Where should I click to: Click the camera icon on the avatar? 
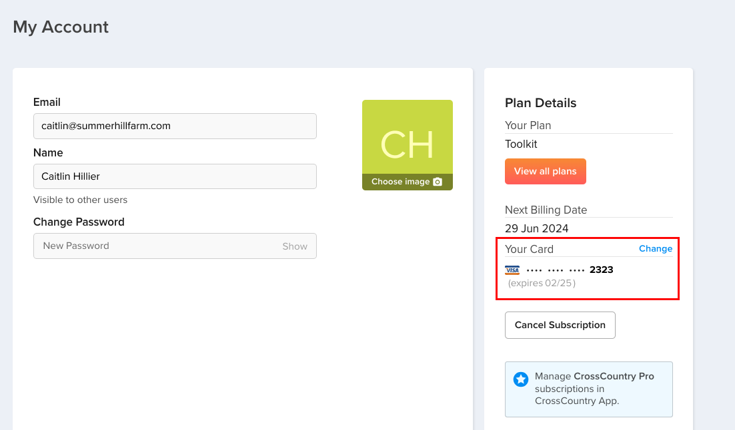(x=438, y=182)
